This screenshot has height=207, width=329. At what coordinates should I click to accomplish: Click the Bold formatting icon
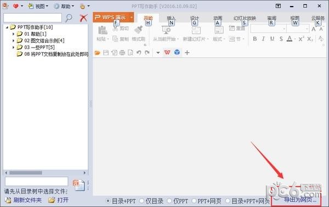tap(255, 39)
